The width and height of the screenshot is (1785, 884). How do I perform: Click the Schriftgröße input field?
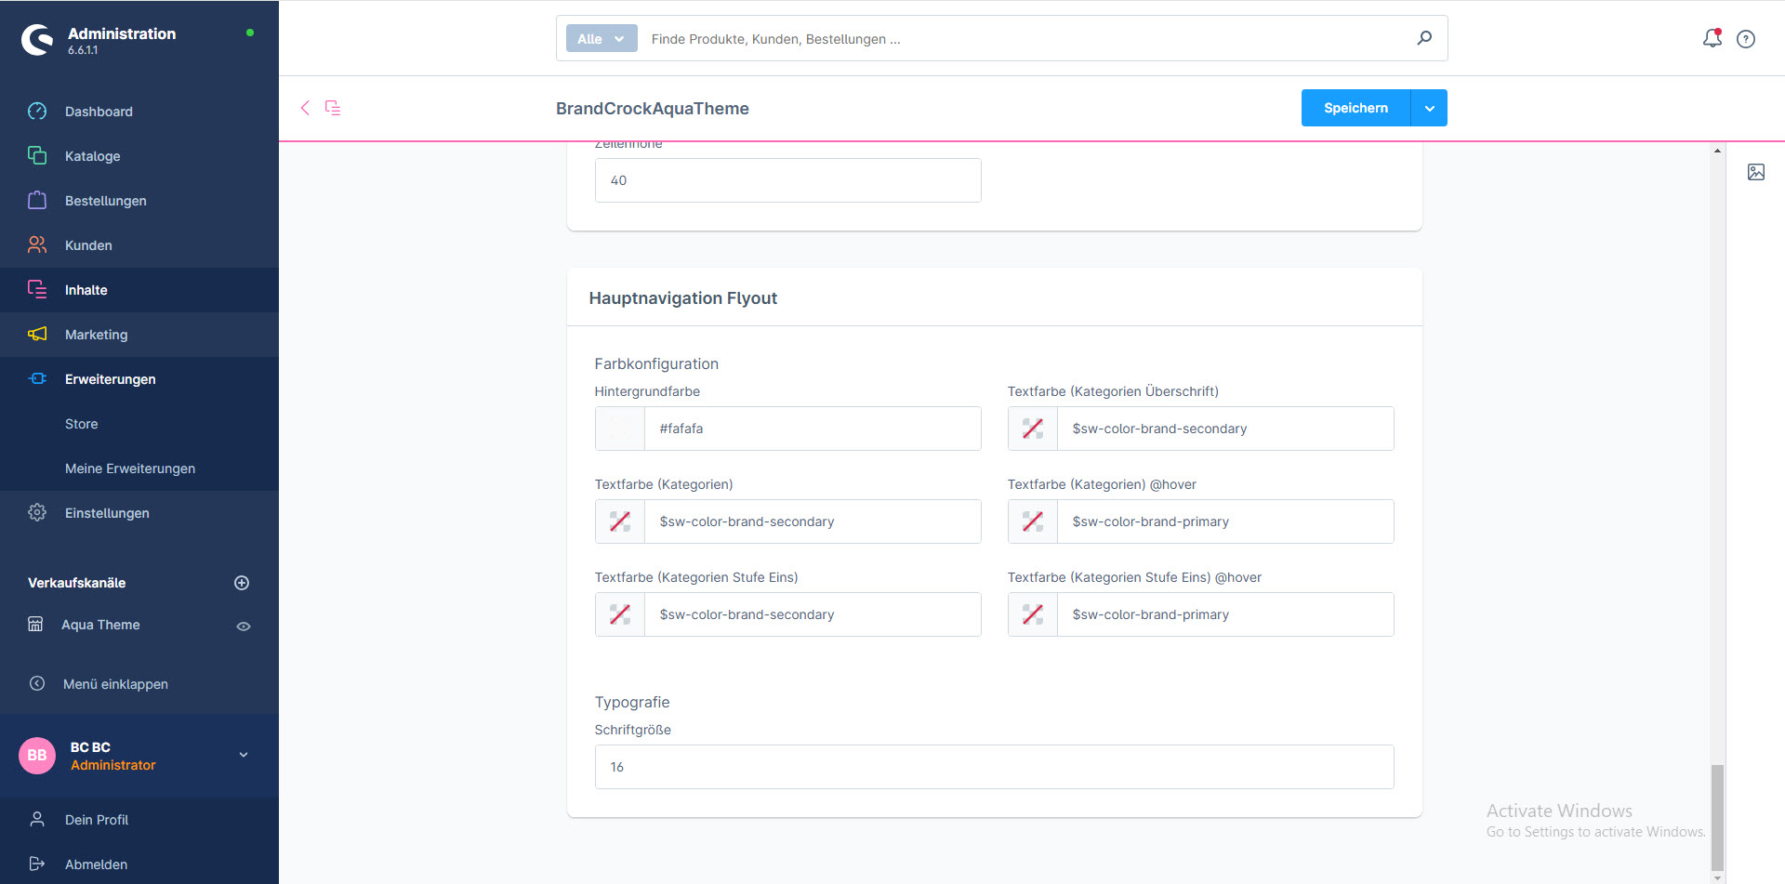pyautogui.click(x=994, y=767)
